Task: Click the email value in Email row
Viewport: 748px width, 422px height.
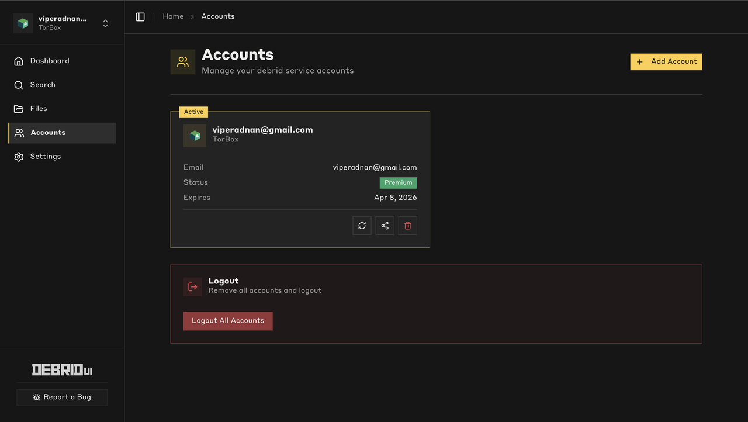Action: [x=375, y=167]
